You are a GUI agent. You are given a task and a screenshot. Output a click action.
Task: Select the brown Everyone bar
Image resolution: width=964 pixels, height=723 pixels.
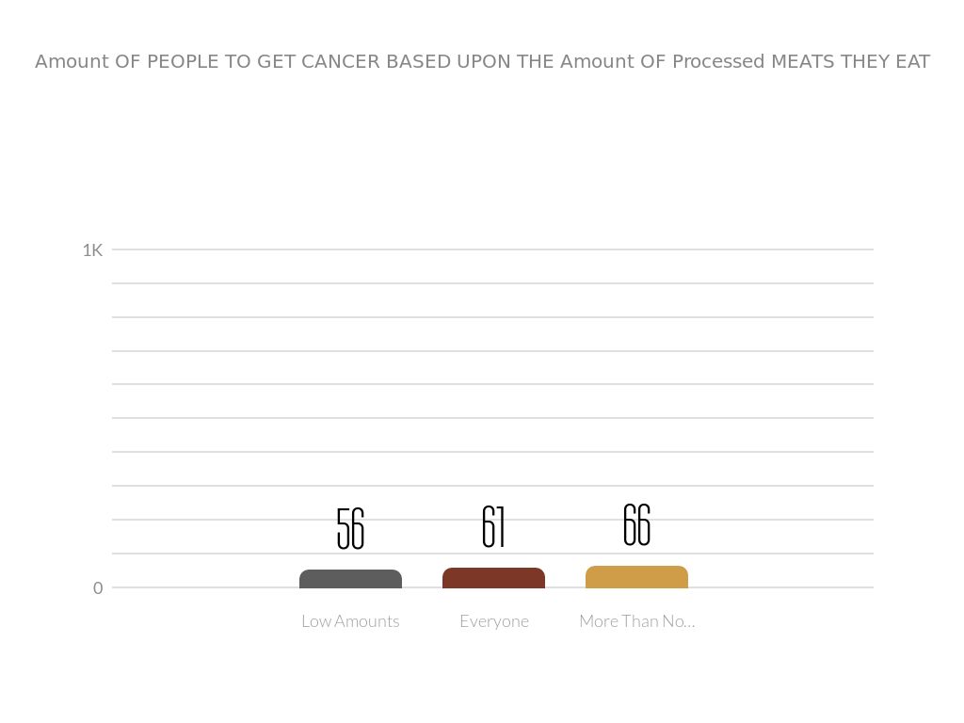[x=493, y=578]
